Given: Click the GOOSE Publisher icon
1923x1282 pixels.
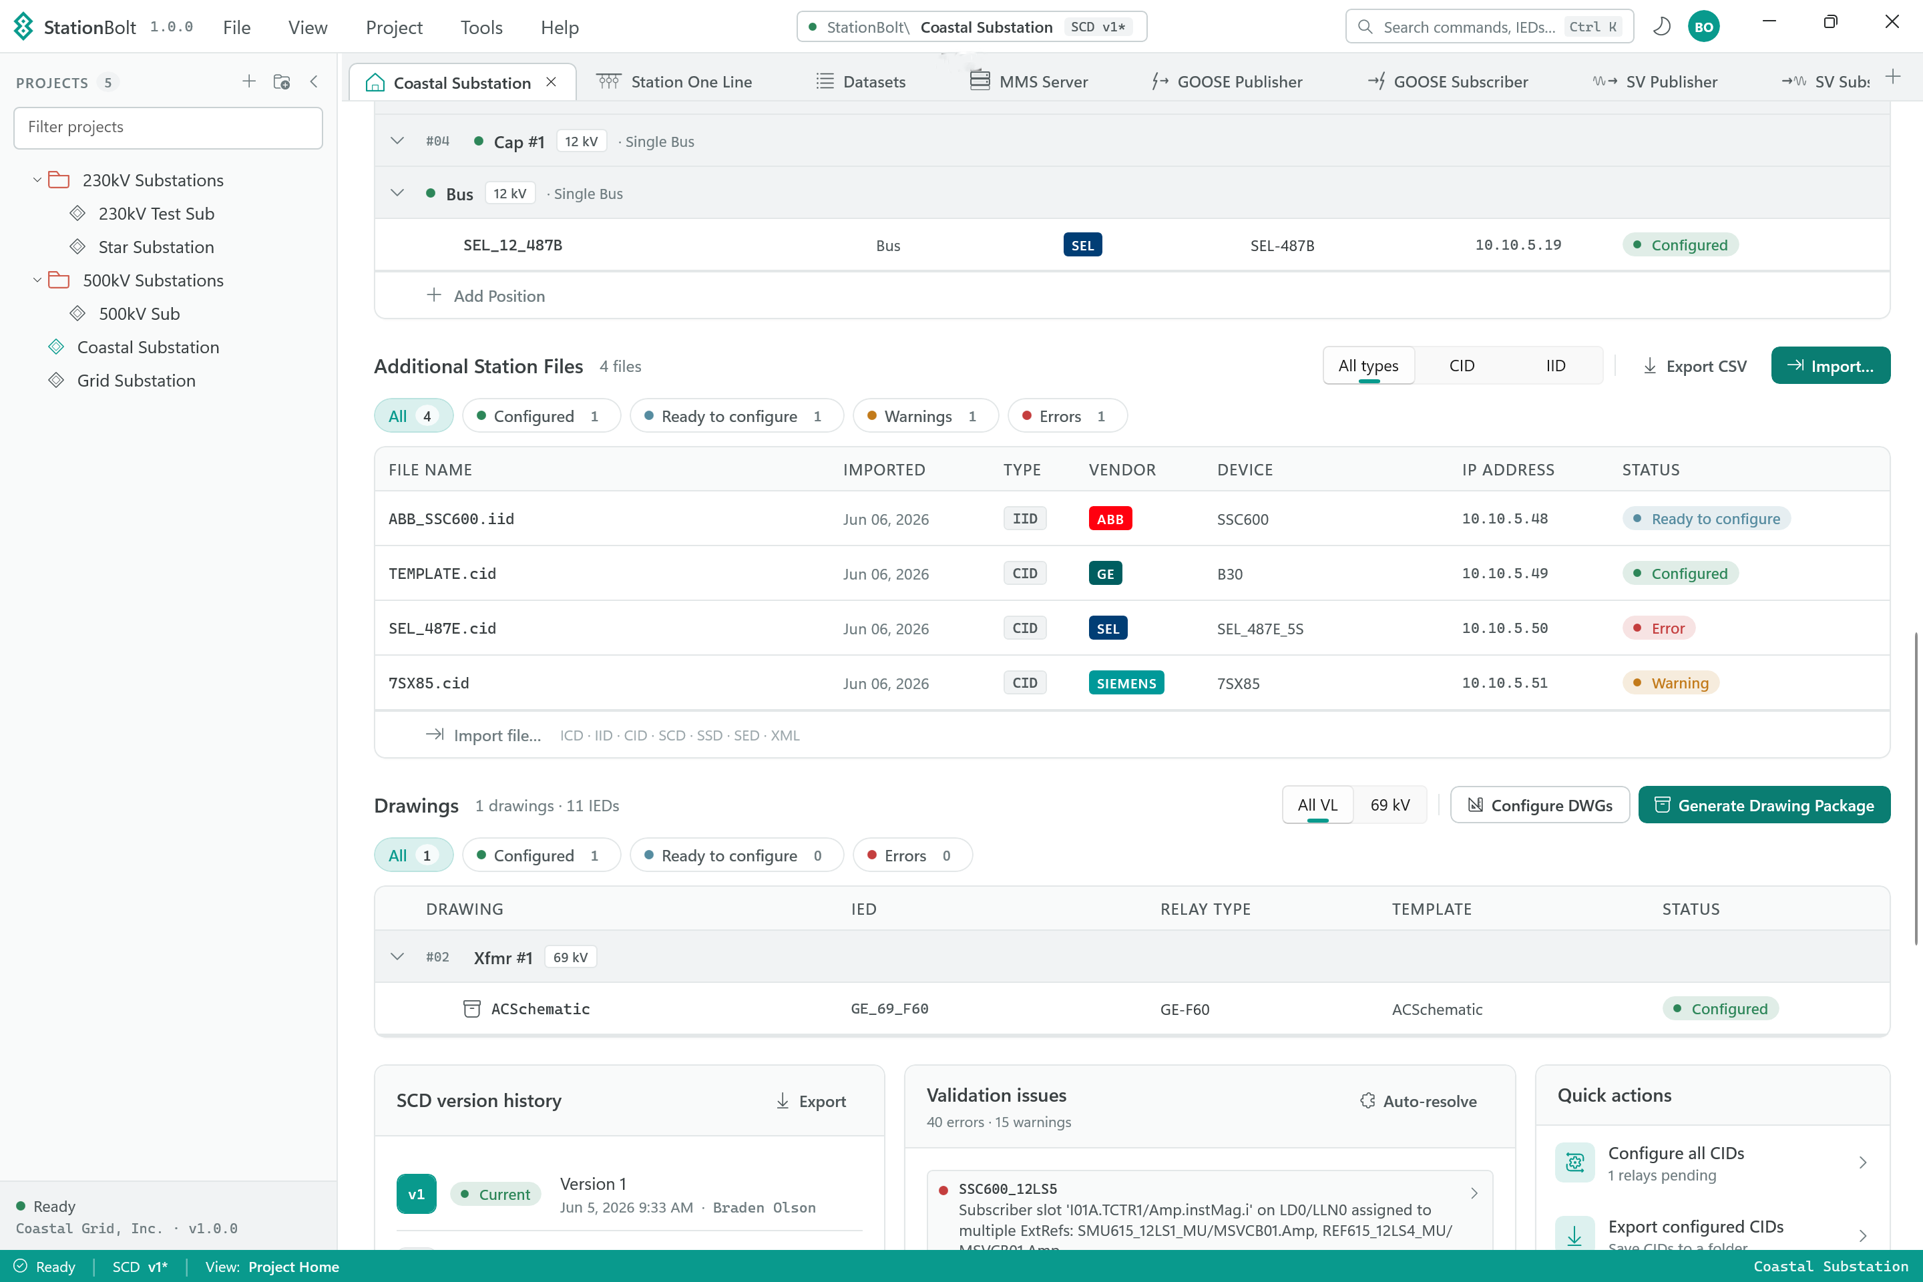Looking at the screenshot, I should (x=1159, y=81).
